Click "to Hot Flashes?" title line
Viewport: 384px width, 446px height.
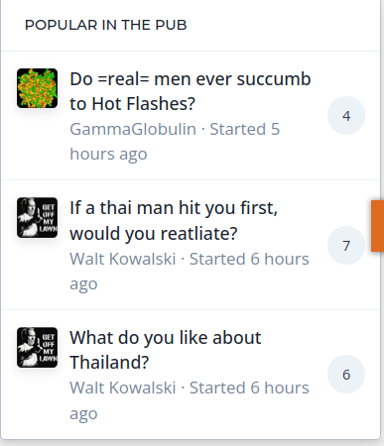pos(132,104)
